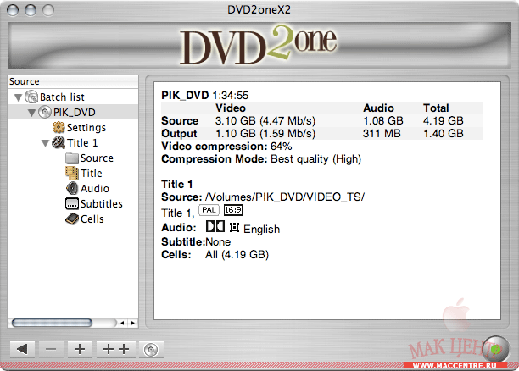
Task: Open the Title item under Title 1
Action: pos(92,174)
